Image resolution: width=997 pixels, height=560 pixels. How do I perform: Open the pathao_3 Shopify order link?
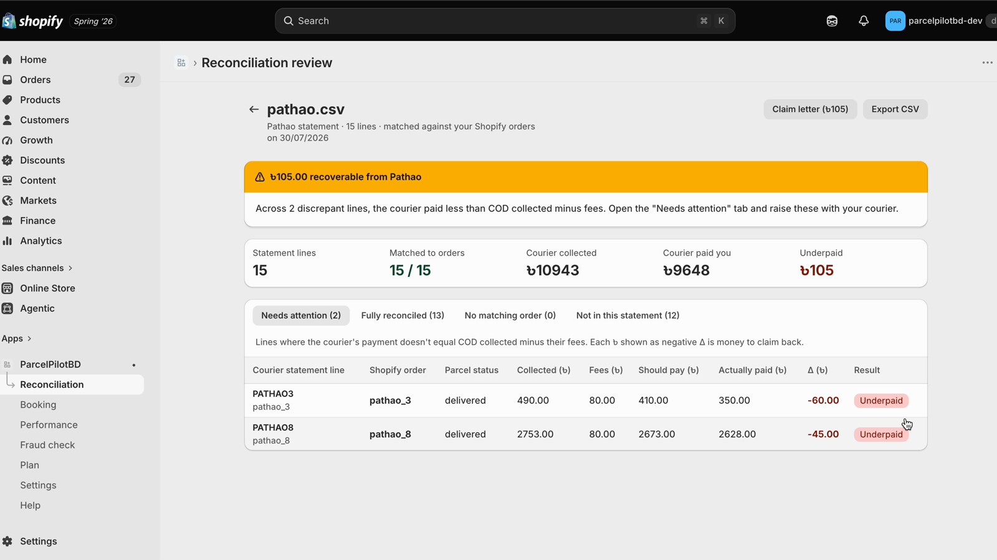point(390,400)
